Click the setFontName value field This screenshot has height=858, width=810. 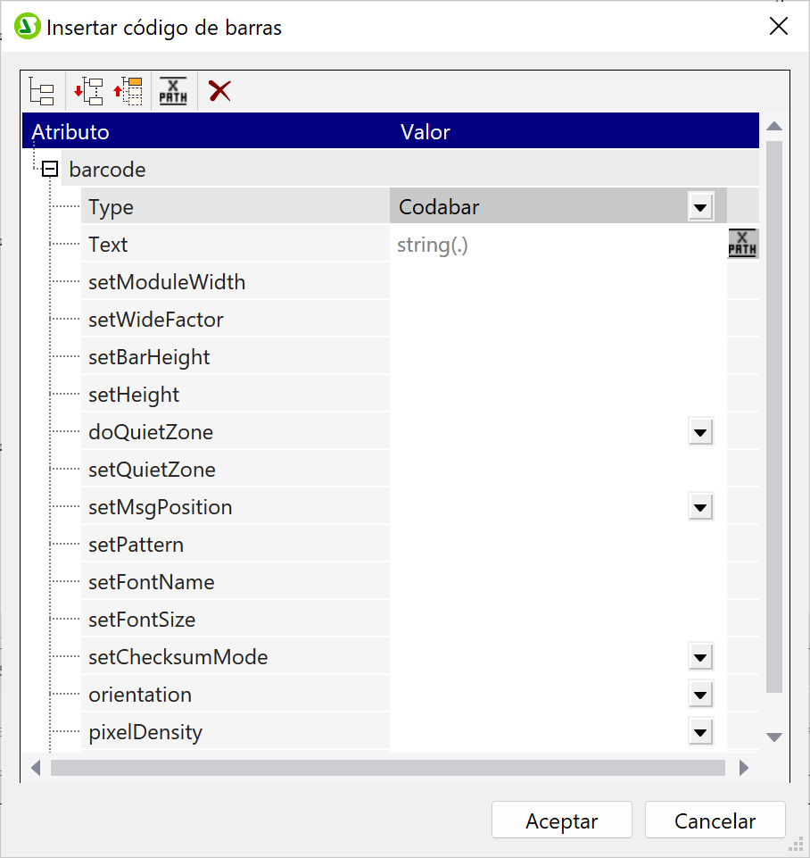[558, 581]
